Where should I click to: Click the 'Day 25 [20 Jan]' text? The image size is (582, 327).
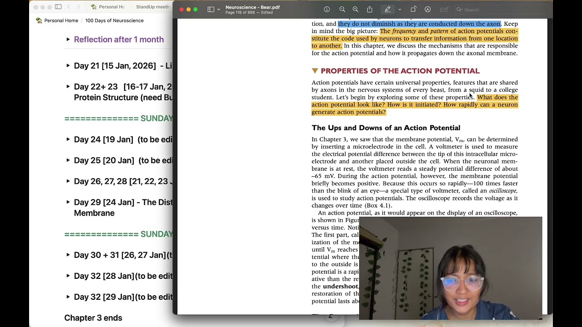click(104, 160)
